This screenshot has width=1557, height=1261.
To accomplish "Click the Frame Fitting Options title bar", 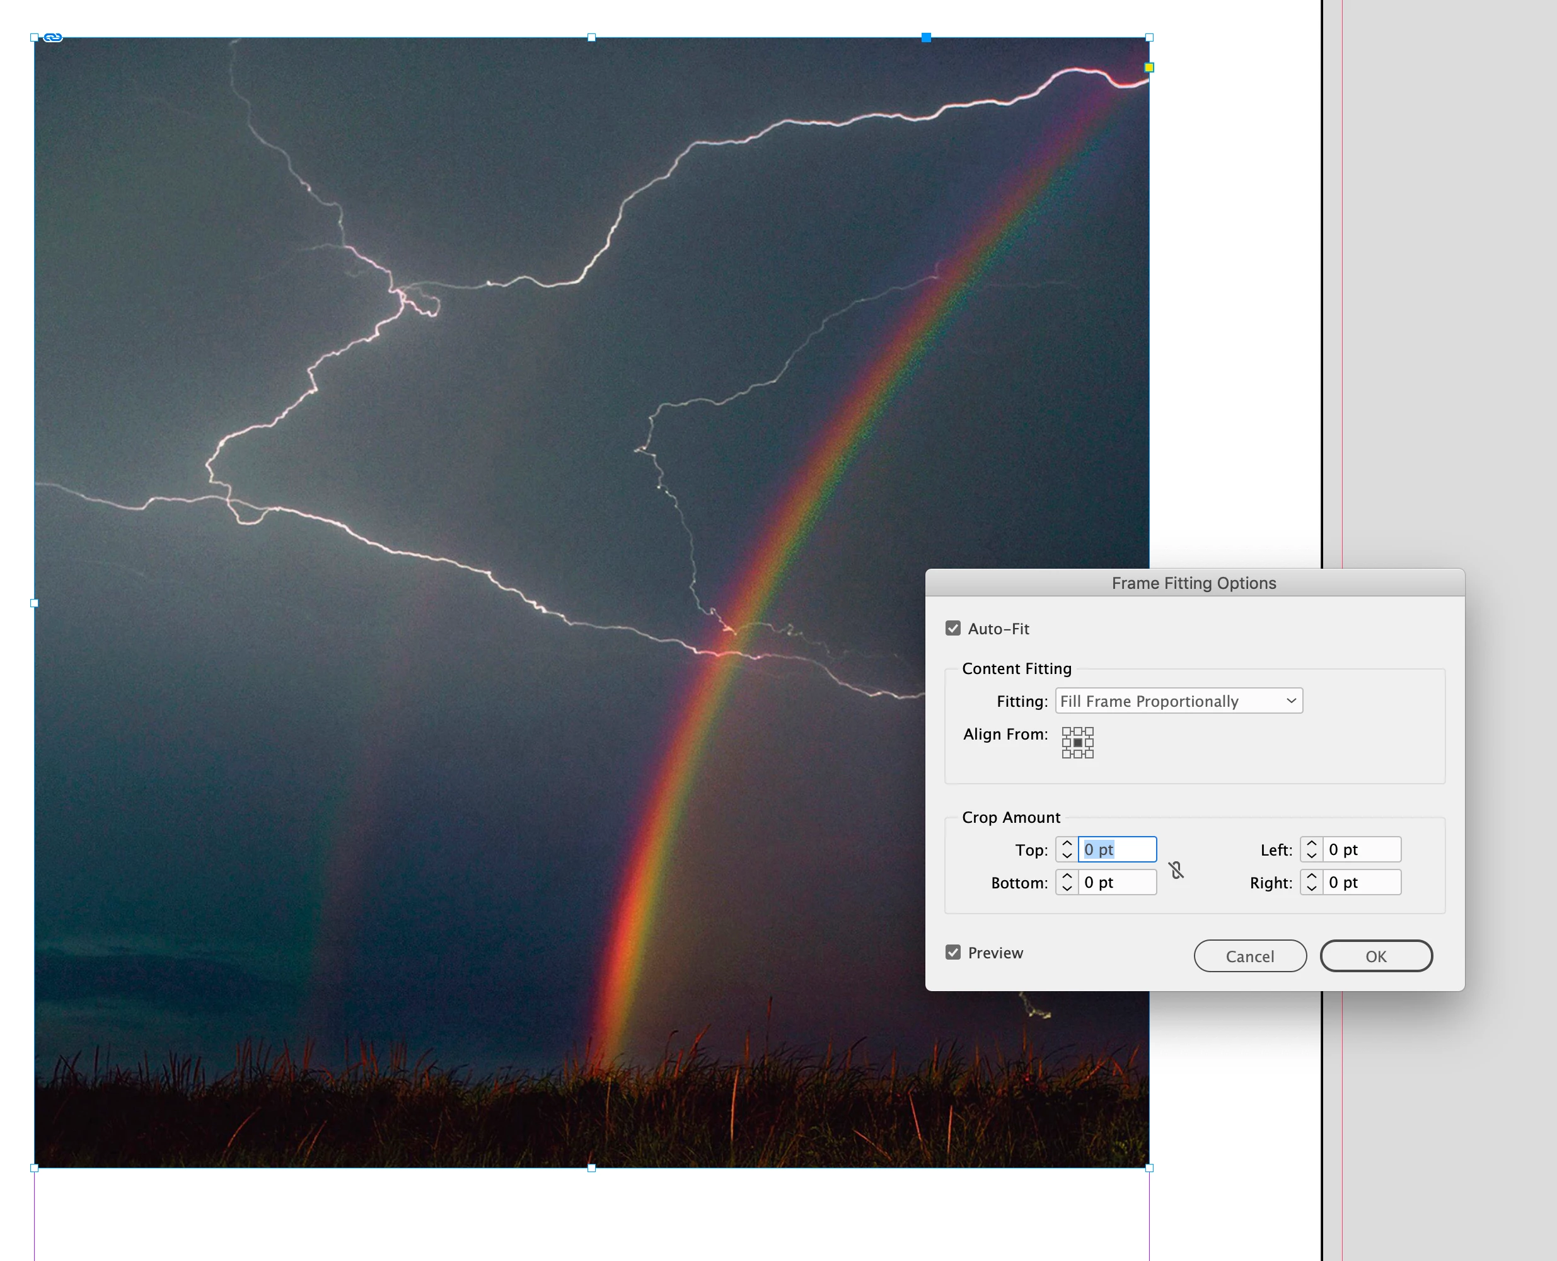I will tap(1194, 583).
